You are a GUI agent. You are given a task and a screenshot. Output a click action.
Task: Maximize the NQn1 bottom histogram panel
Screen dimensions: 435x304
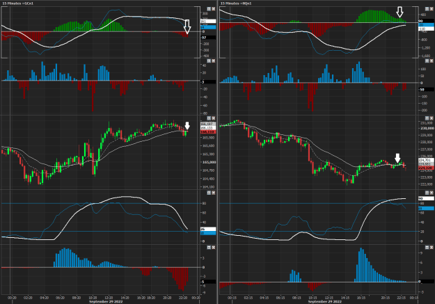[427, 247]
